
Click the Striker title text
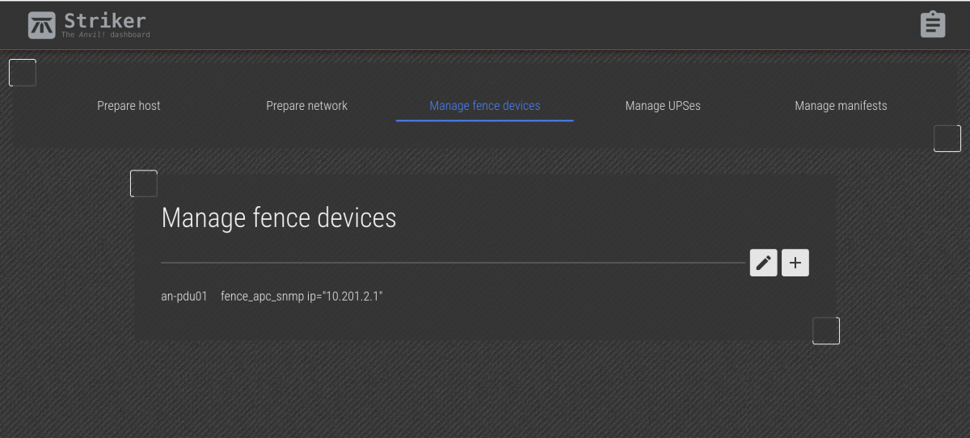(x=105, y=20)
